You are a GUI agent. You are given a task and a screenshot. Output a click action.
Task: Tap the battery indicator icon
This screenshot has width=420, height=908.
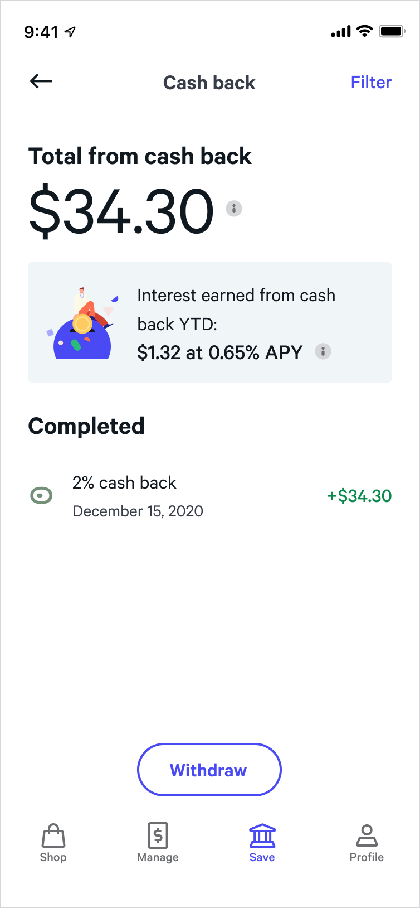pos(392,31)
